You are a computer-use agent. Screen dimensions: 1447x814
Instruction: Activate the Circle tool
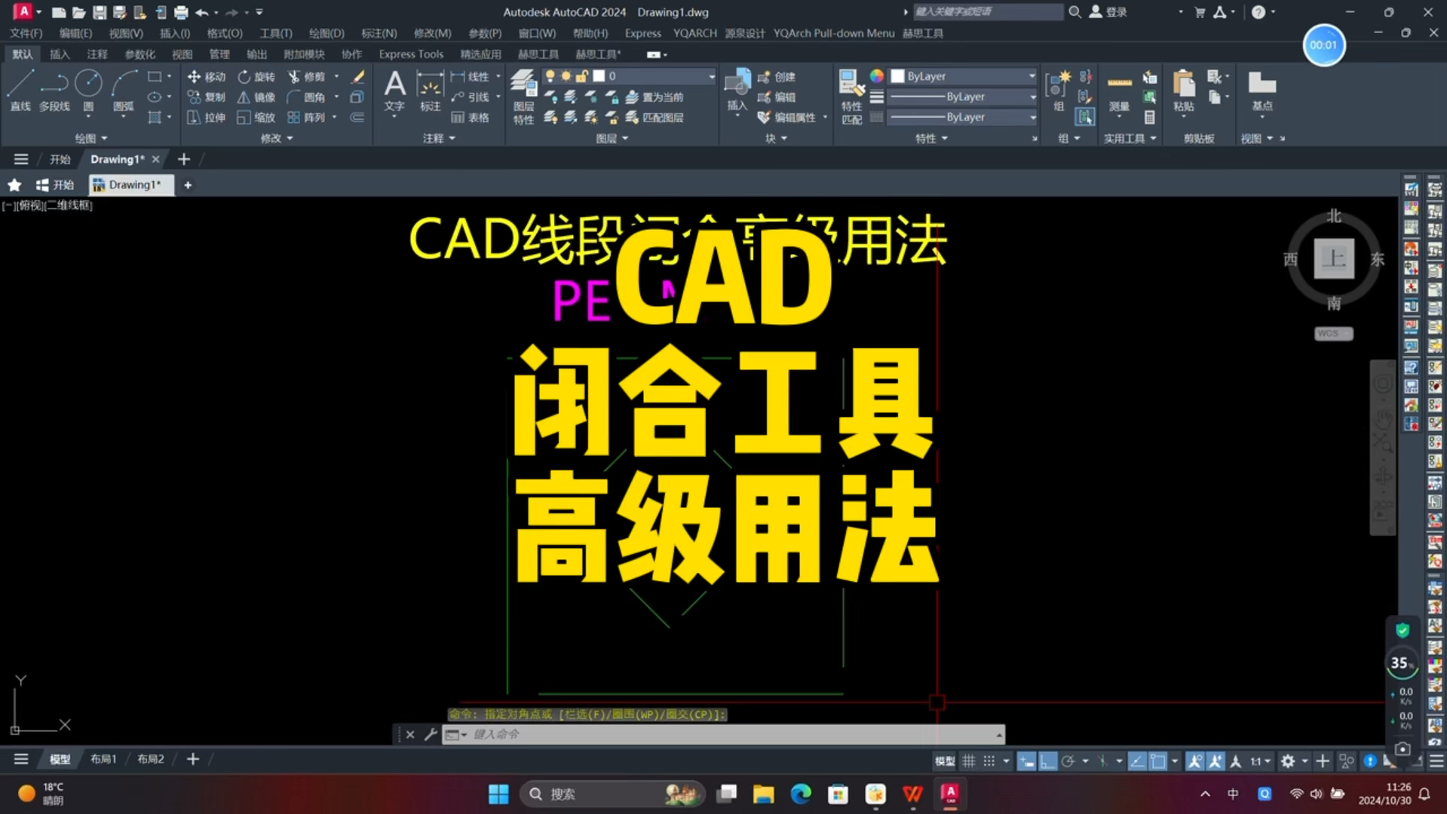tap(88, 85)
